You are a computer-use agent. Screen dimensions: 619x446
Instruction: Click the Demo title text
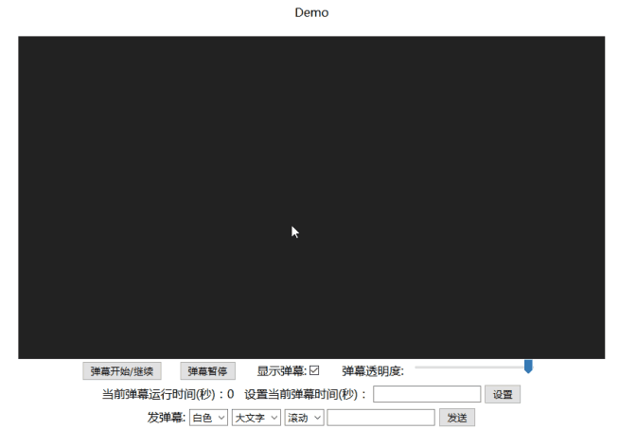click(311, 12)
